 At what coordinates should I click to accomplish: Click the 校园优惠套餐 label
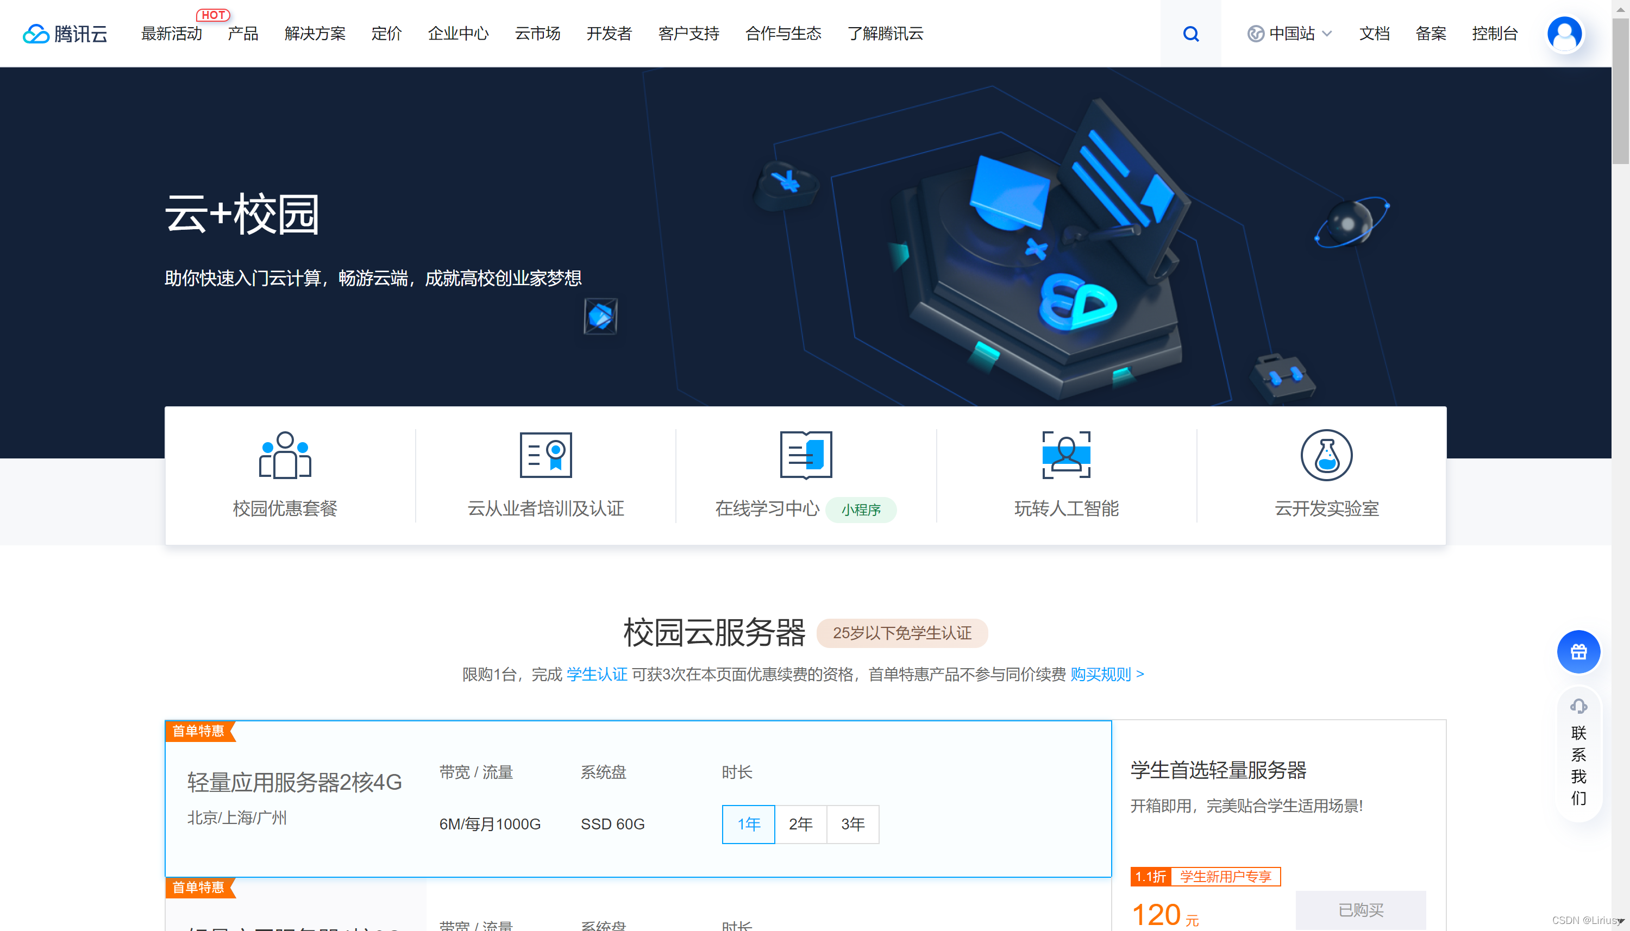pos(285,508)
